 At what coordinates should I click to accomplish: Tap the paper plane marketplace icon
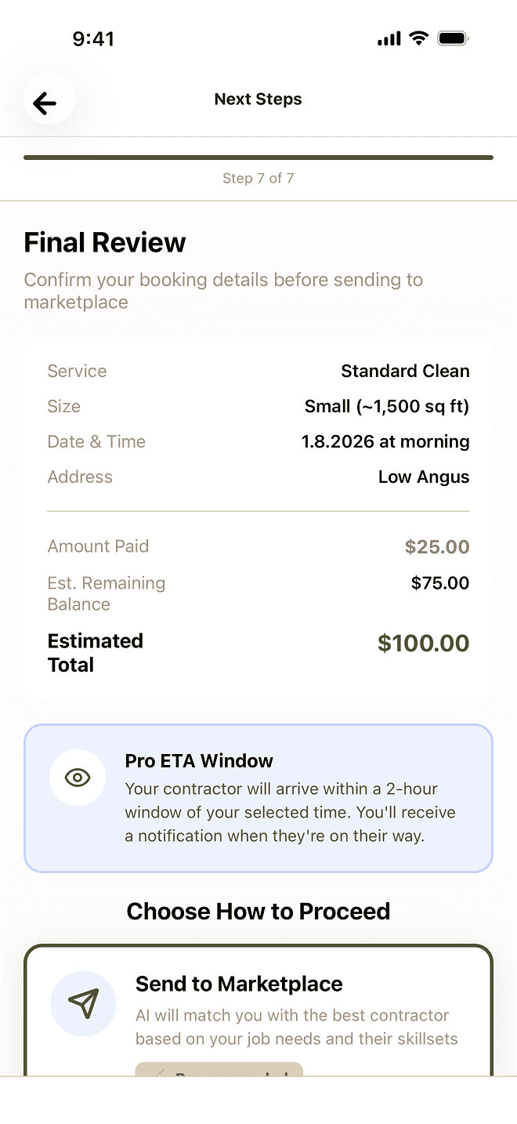(83, 1003)
